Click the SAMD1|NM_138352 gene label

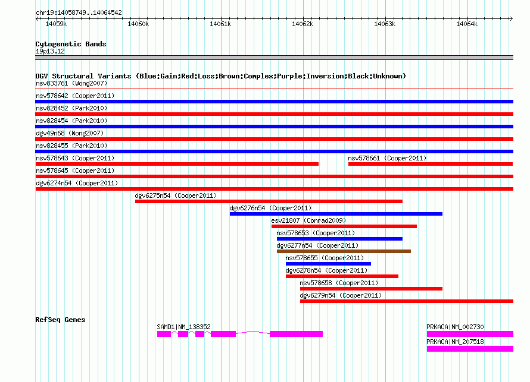pos(183,327)
